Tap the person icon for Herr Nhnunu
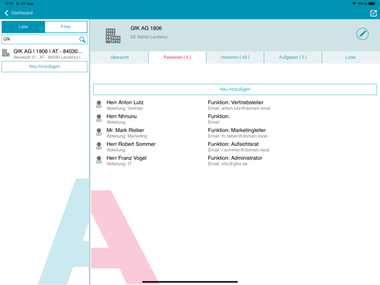The image size is (380, 285). pyautogui.click(x=99, y=118)
